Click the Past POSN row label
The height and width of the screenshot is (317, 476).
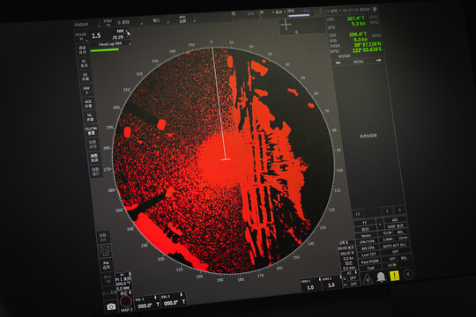(369, 262)
